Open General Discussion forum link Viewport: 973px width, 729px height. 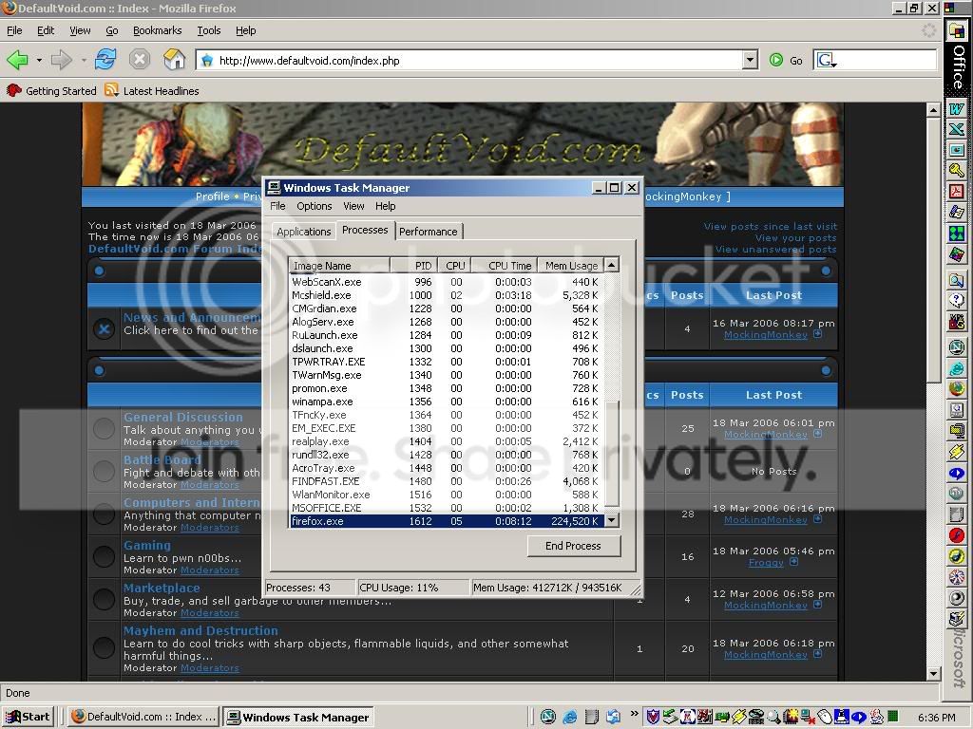point(183,418)
